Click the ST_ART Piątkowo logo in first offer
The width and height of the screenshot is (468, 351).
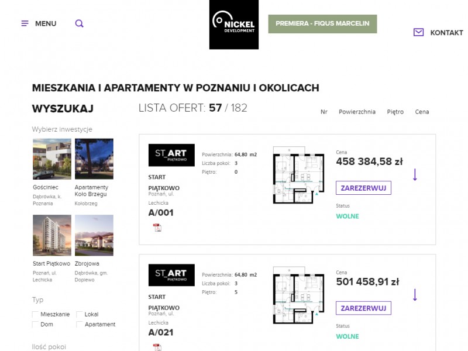click(171, 156)
